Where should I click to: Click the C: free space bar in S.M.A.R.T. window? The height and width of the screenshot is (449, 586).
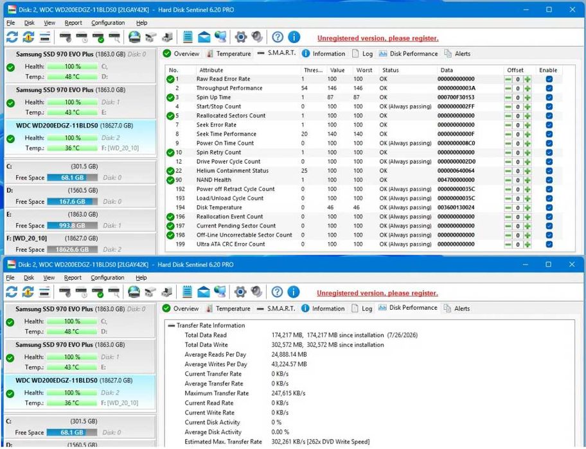[73, 178]
